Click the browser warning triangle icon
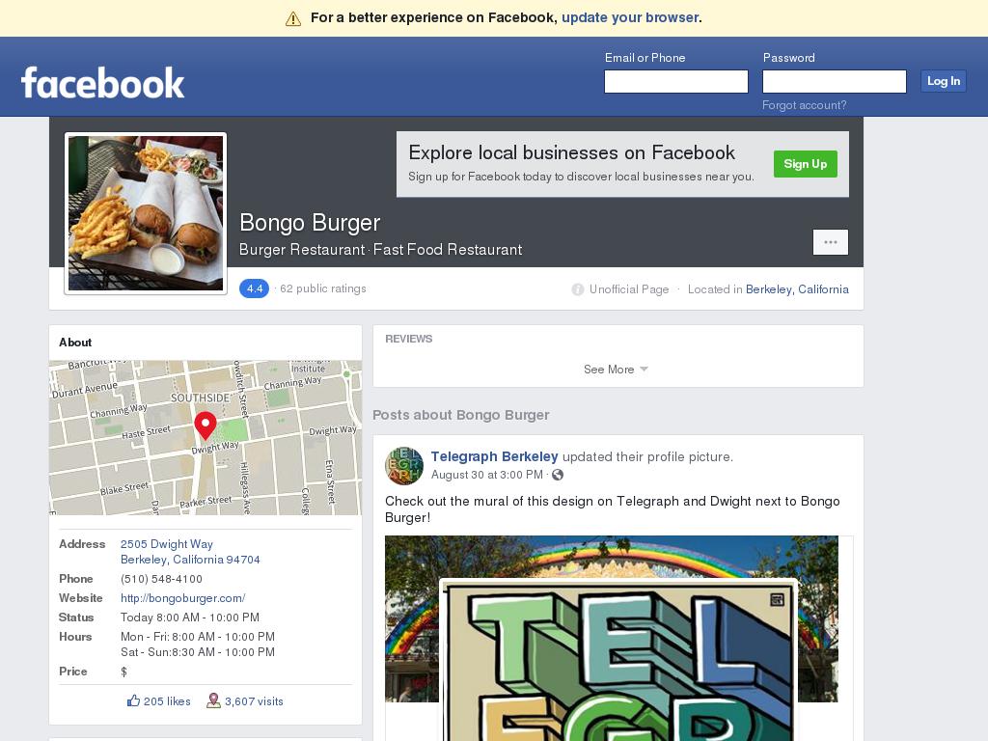This screenshot has height=741, width=988. 293,19
